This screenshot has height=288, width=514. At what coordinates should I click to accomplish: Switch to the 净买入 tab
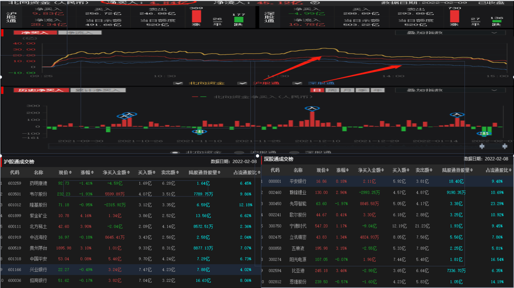[35, 33]
